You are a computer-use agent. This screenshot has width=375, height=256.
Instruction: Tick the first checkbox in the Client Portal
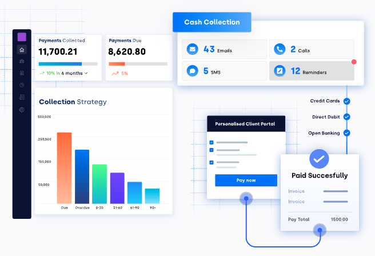pos(212,142)
